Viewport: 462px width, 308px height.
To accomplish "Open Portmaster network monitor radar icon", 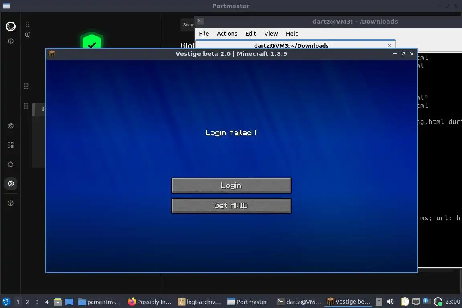I will (x=10, y=126).
